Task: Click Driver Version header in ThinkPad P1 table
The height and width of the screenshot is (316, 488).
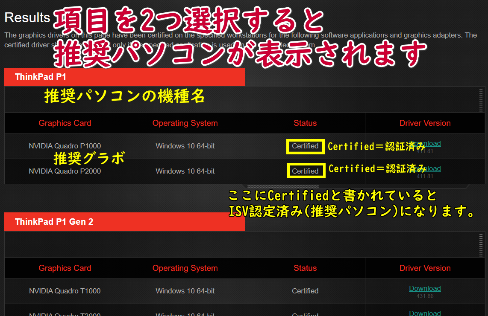Action: click(x=425, y=123)
